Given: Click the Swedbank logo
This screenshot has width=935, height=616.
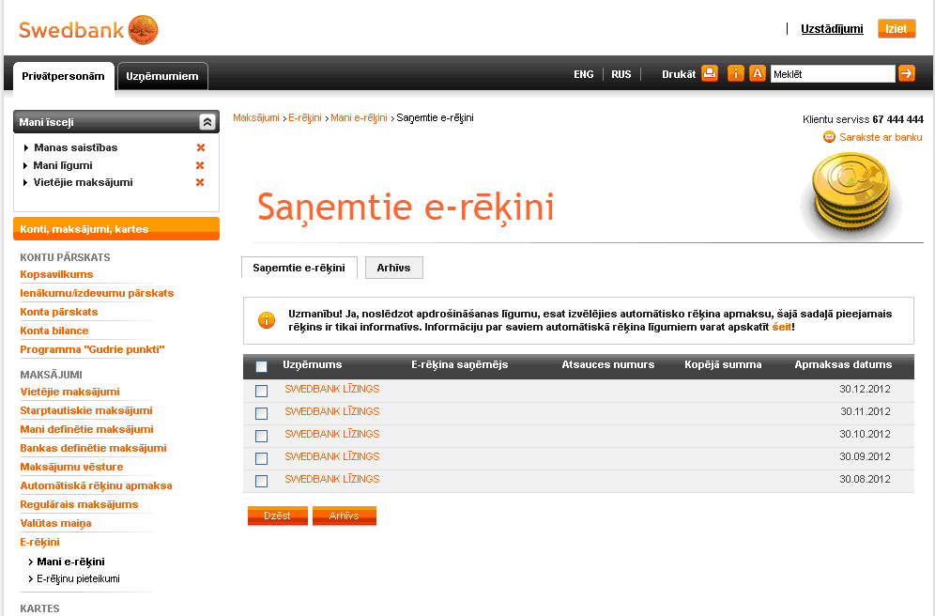Looking at the screenshot, I should point(88,30).
